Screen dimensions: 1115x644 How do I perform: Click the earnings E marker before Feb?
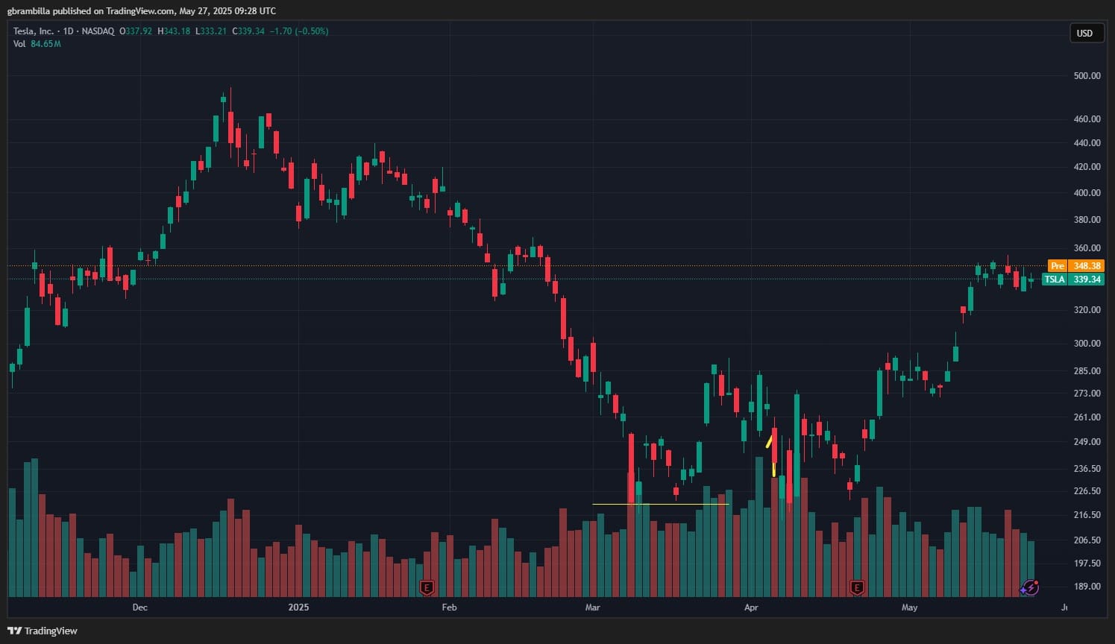(x=427, y=588)
